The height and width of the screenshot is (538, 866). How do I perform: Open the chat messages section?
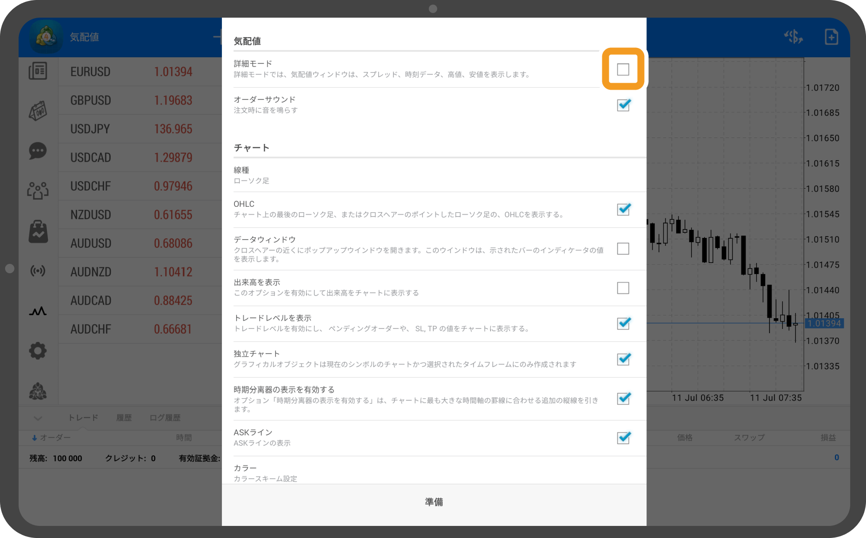[x=38, y=151]
